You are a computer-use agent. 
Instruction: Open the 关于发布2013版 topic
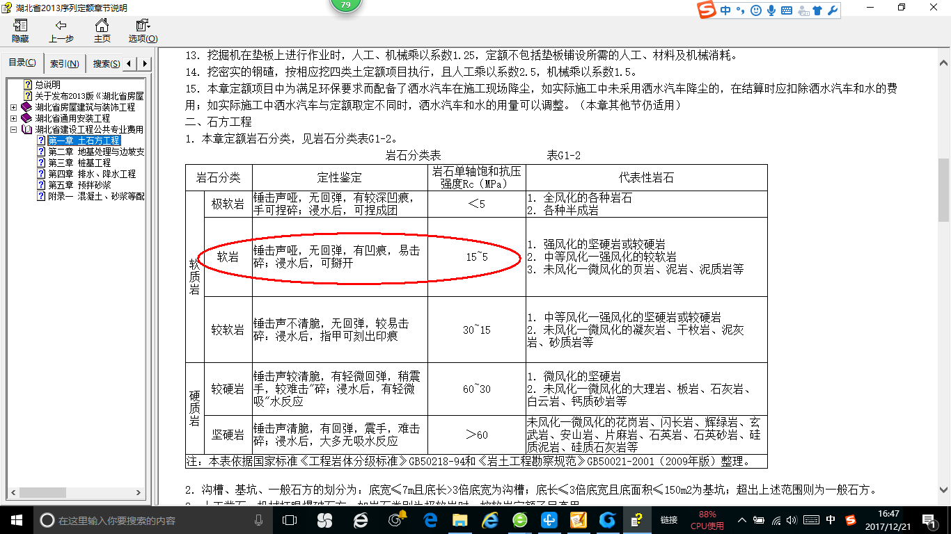pos(89,96)
